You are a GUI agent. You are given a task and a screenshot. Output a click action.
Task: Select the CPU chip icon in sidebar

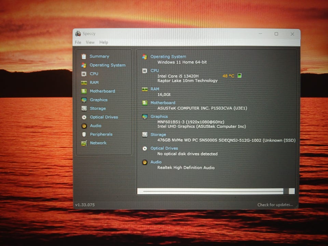coord(84,74)
